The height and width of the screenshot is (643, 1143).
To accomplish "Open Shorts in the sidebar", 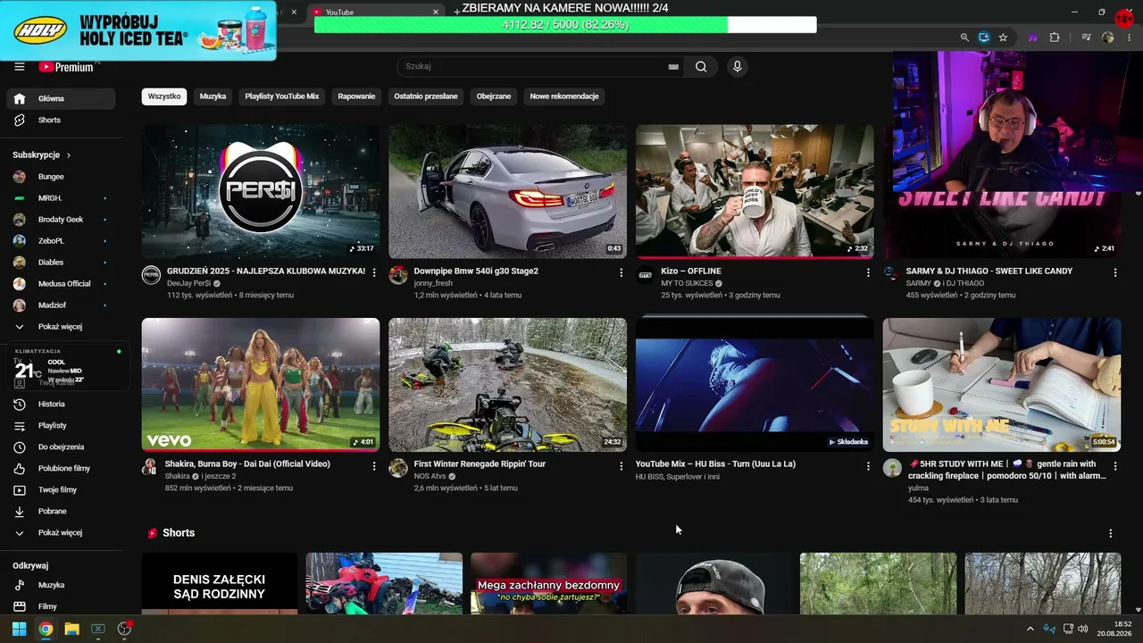I will [x=61, y=120].
